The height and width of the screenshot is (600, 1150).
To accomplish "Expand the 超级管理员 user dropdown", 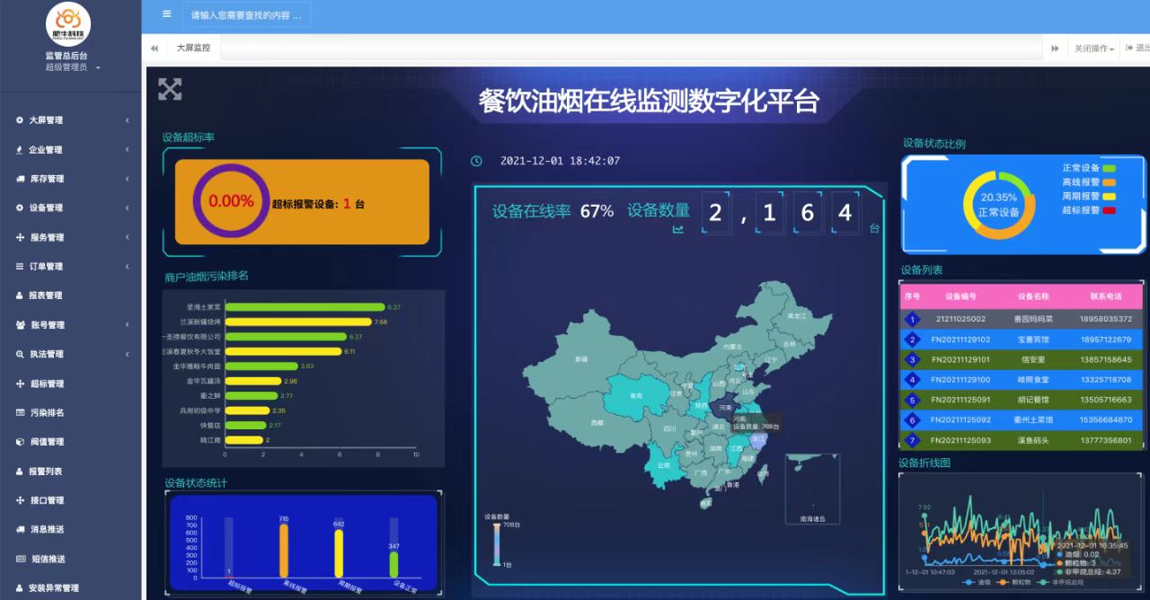I will pos(72,67).
